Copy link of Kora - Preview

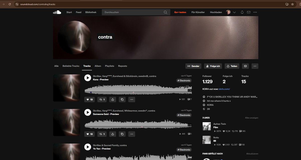coord(122,99)
